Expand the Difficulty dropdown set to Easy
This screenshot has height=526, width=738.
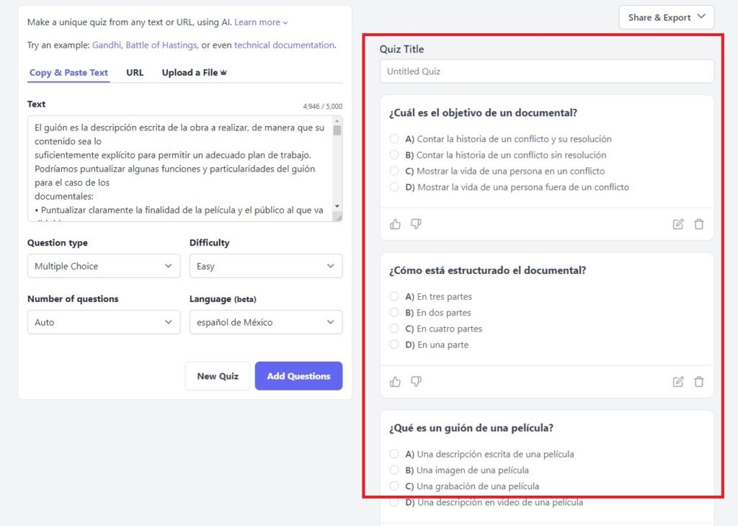265,266
